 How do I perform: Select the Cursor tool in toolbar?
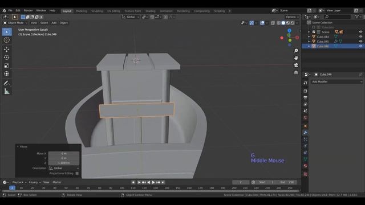click(7, 40)
